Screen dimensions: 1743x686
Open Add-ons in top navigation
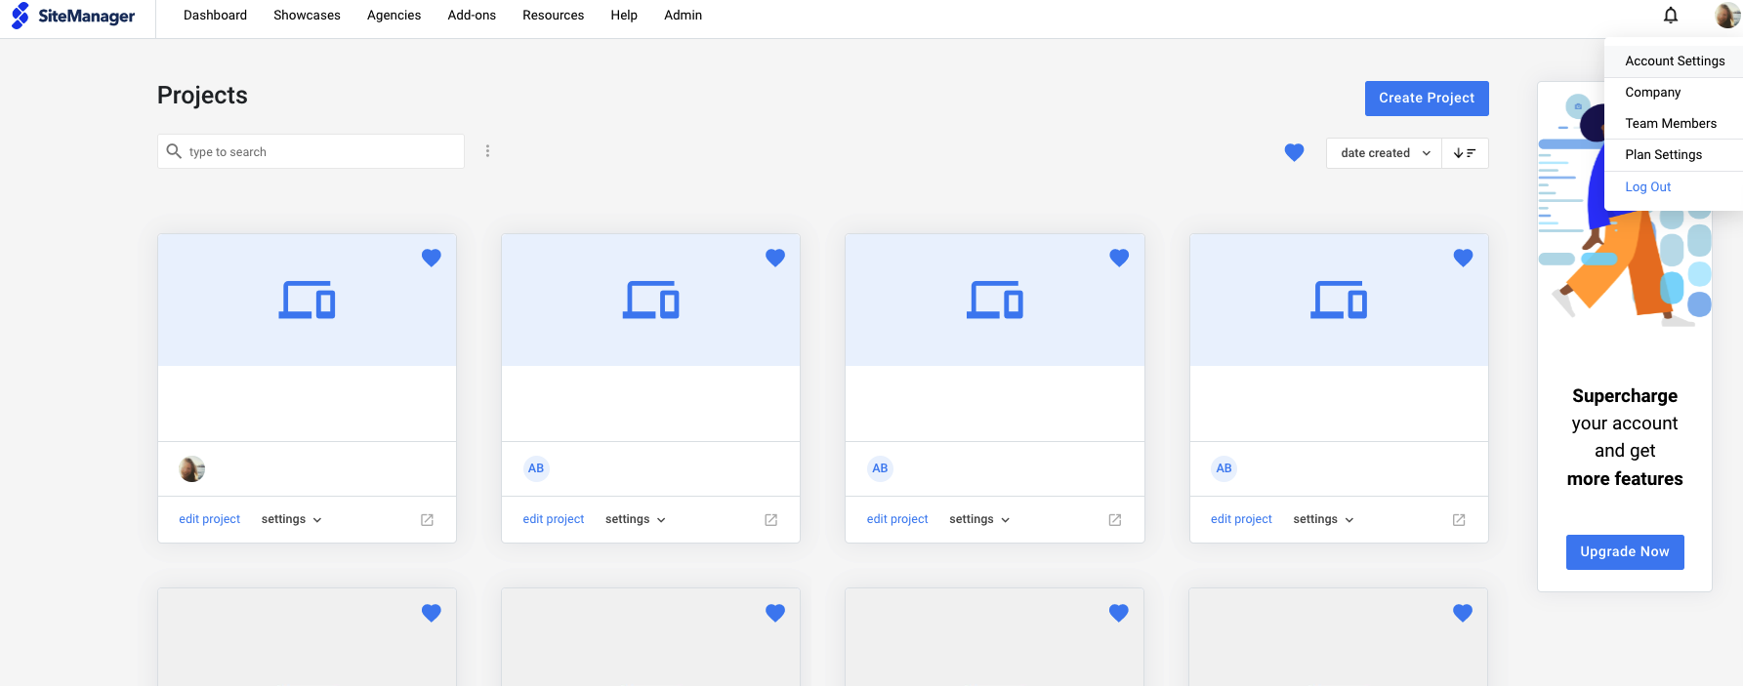click(x=472, y=16)
